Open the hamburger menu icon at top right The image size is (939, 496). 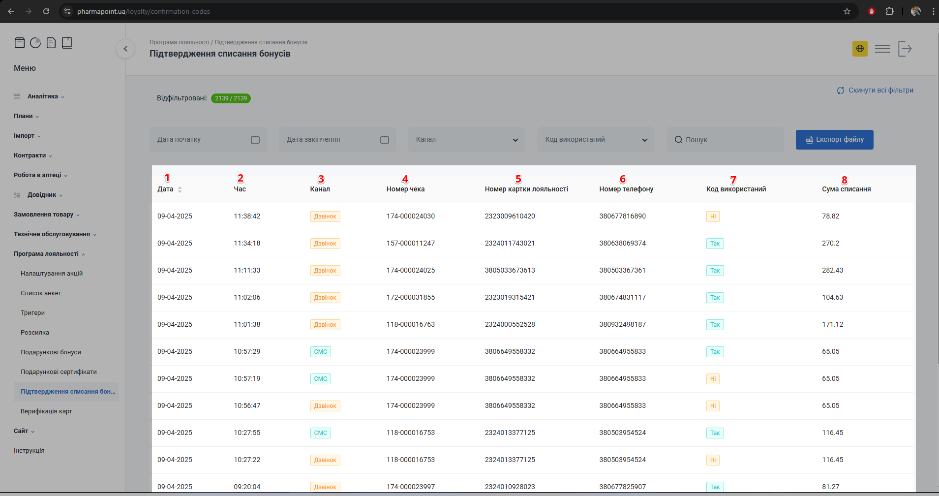click(882, 49)
